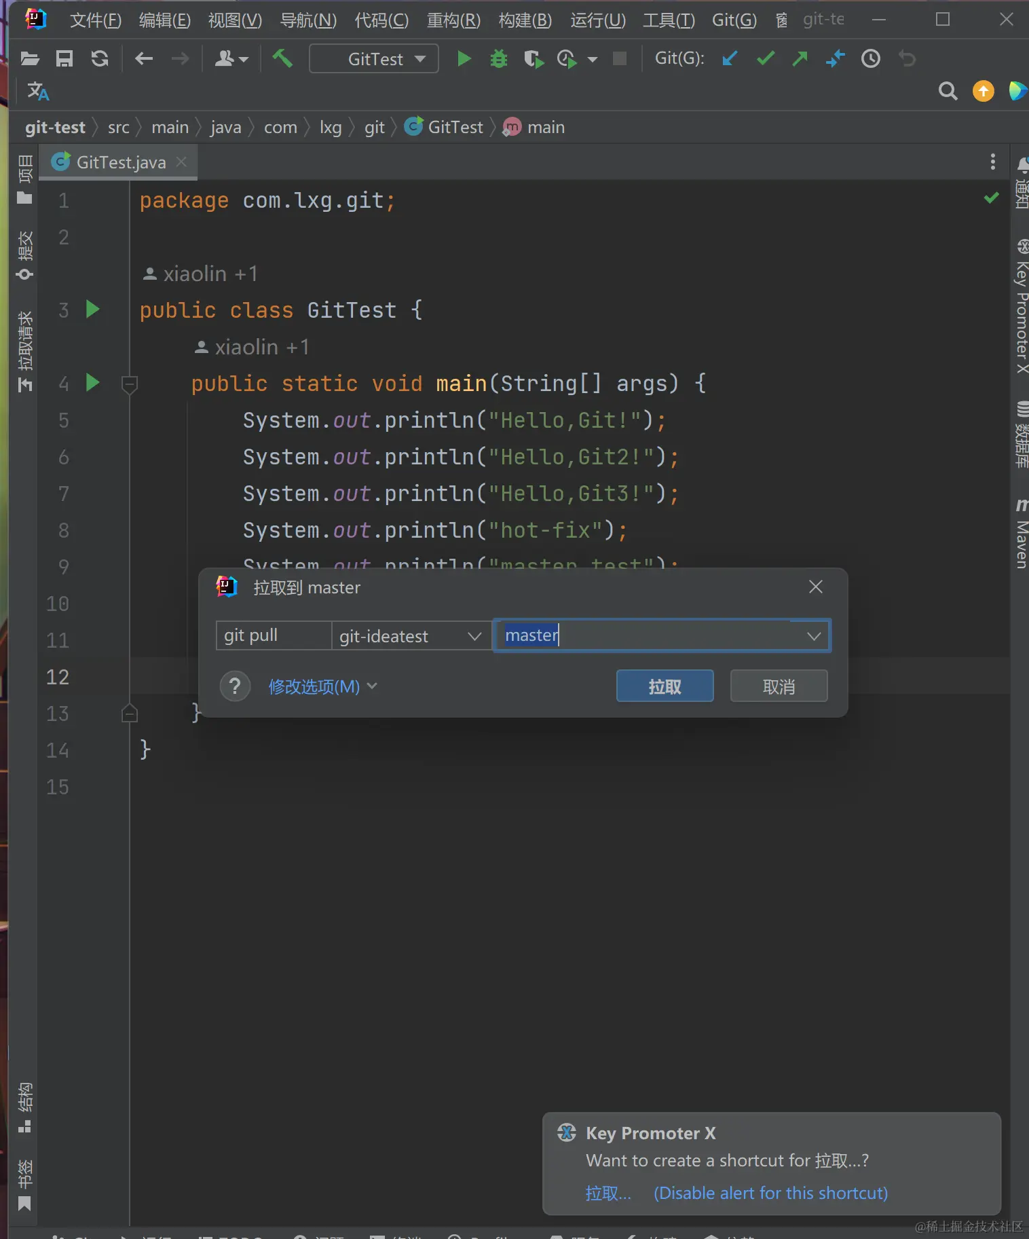
Task: Click Disable alert for this shortcut link
Action: pyautogui.click(x=770, y=1193)
